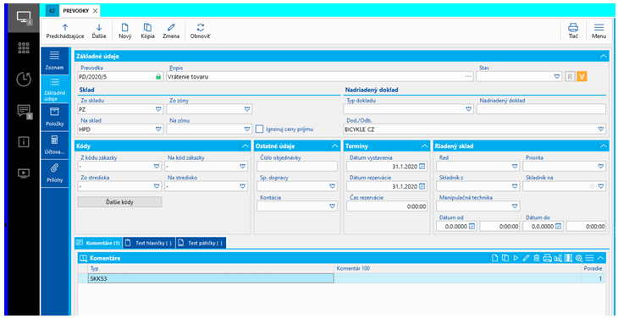Delete comment with trash icon
The image size is (618, 324).
point(536,258)
